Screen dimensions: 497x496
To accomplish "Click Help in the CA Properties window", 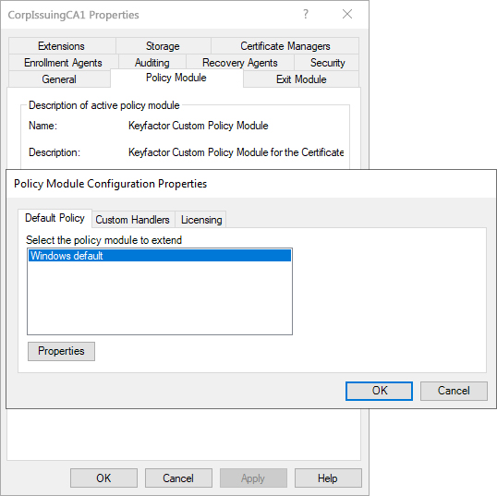I will [328, 478].
